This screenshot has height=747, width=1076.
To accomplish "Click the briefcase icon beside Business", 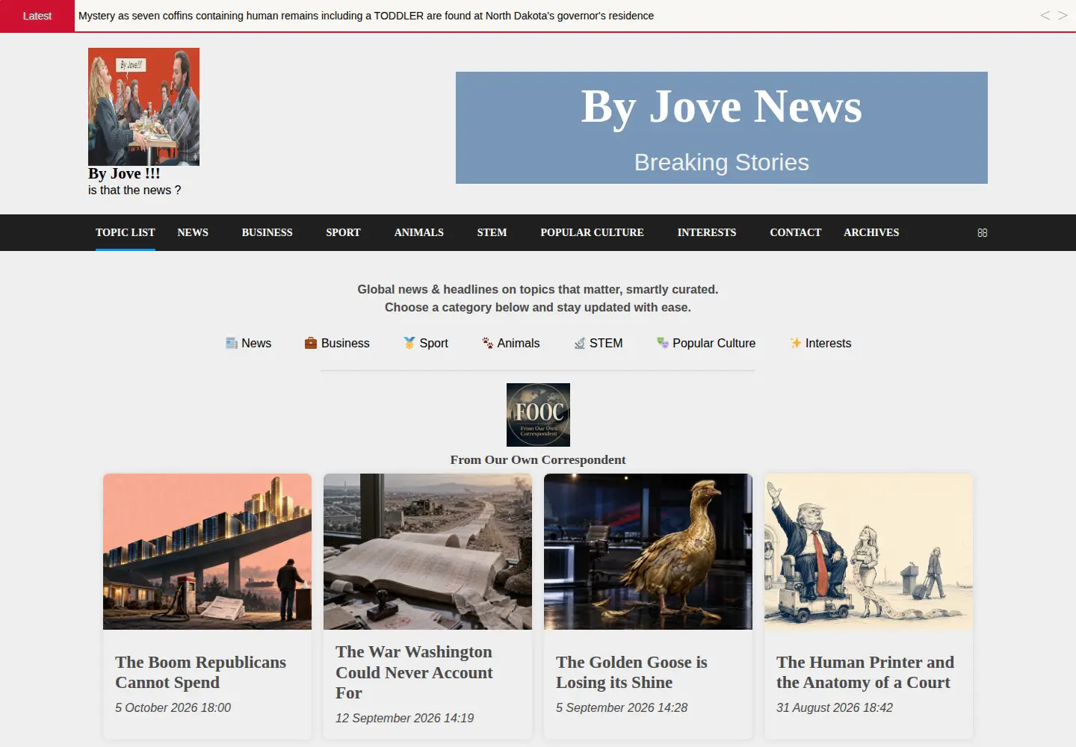I will point(311,343).
